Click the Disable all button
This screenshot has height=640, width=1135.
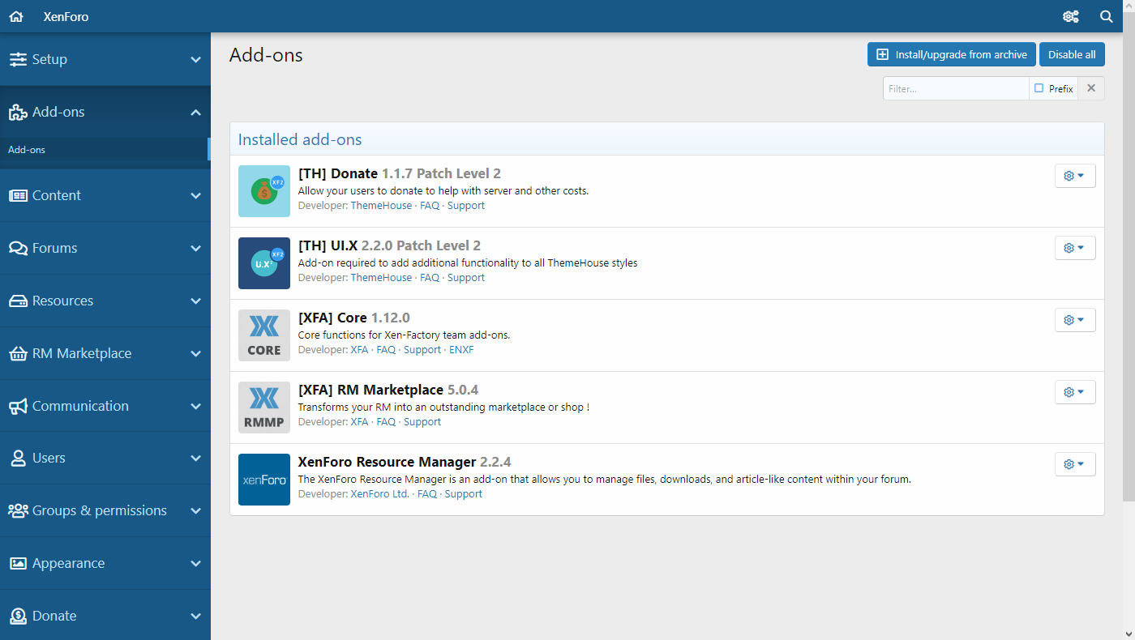[1071, 54]
